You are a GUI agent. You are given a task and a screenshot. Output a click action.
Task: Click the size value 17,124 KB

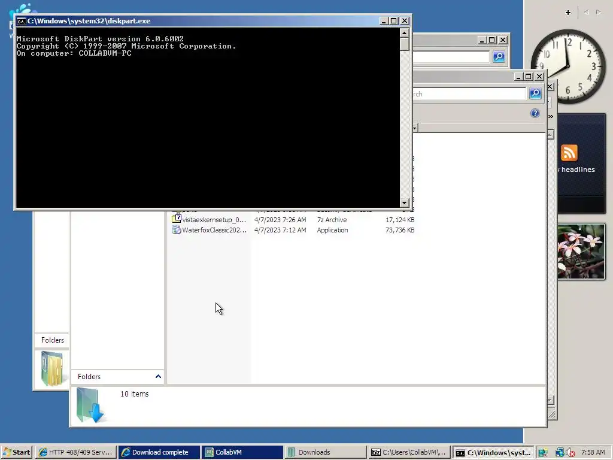pos(399,220)
